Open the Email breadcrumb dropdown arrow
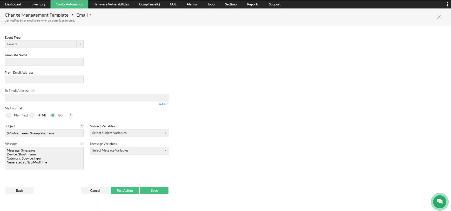The image size is (451, 211). tap(90, 15)
